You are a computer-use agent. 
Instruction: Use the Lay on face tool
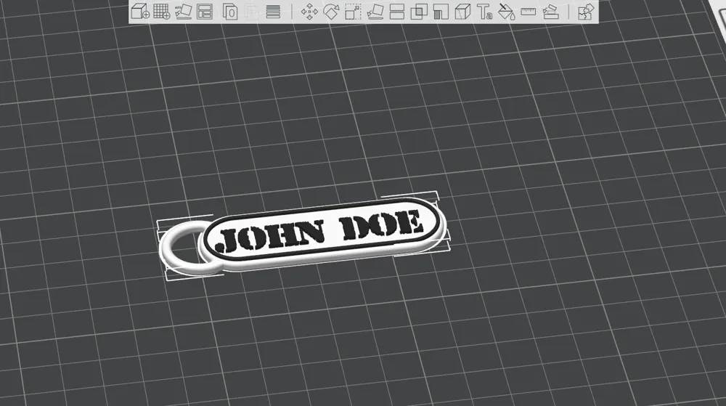375,11
